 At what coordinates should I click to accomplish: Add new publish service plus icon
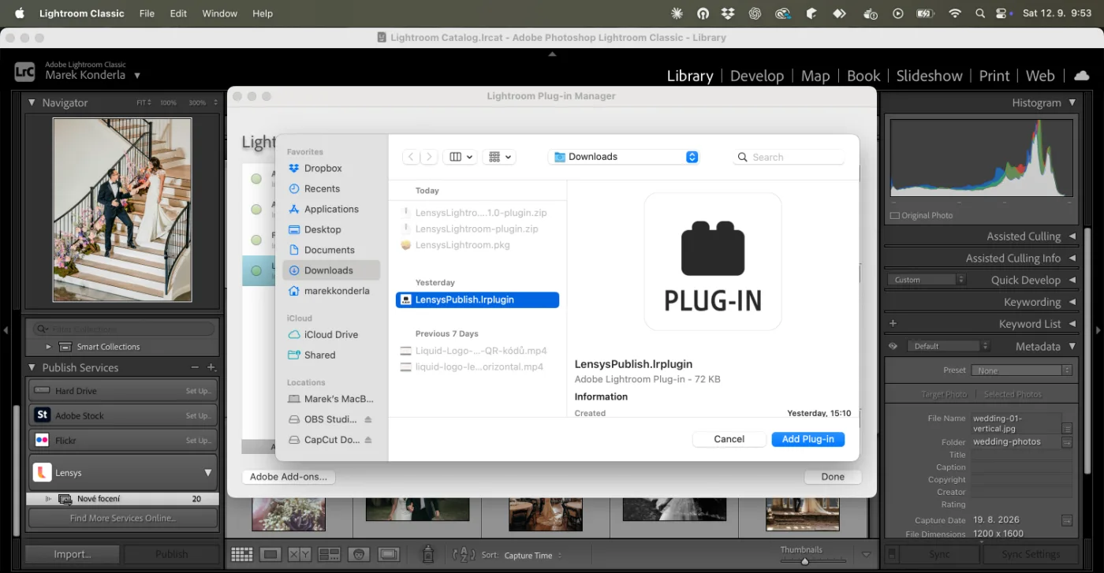(x=211, y=367)
